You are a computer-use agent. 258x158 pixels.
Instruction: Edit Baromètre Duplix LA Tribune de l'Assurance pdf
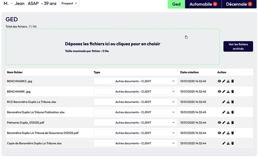[x=224, y=133]
